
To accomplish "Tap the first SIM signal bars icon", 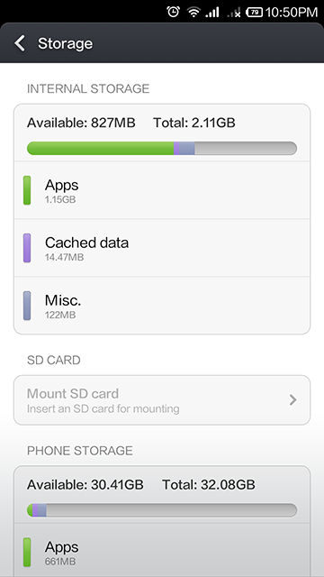I will pyautogui.click(x=212, y=13).
